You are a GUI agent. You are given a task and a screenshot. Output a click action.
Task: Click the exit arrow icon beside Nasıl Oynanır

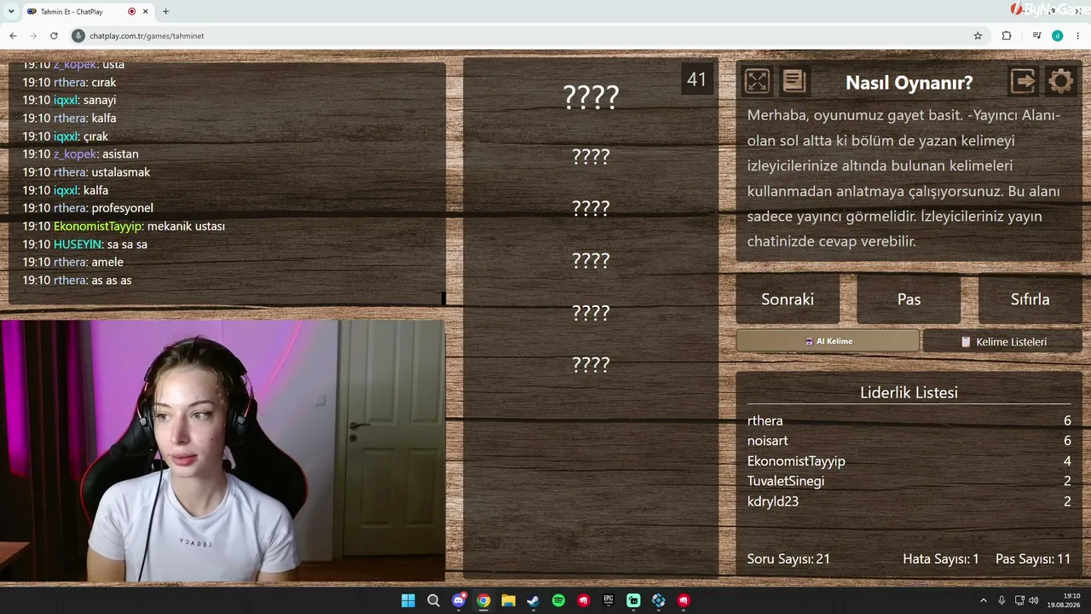[x=1023, y=81]
